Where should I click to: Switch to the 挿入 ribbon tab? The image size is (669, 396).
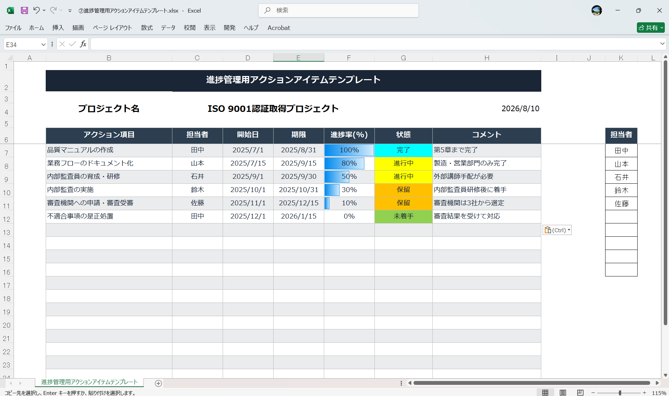58,28
